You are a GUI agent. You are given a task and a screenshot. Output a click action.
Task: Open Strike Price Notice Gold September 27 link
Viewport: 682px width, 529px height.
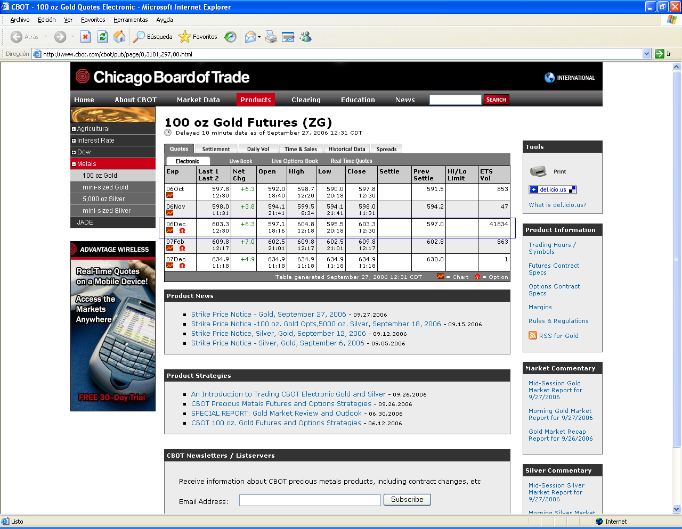(269, 315)
